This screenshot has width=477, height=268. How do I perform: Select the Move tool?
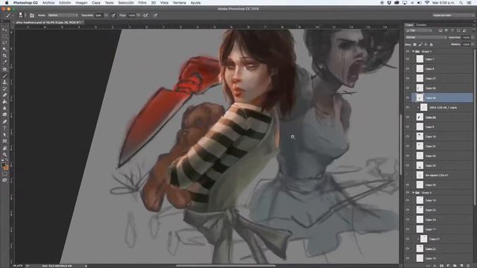4,30
